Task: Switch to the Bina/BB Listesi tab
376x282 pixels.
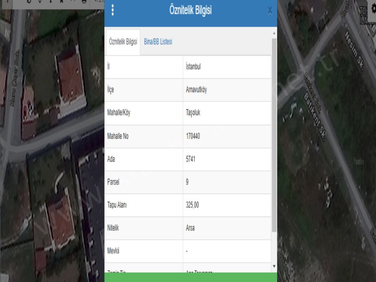Action: pyautogui.click(x=158, y=41)
